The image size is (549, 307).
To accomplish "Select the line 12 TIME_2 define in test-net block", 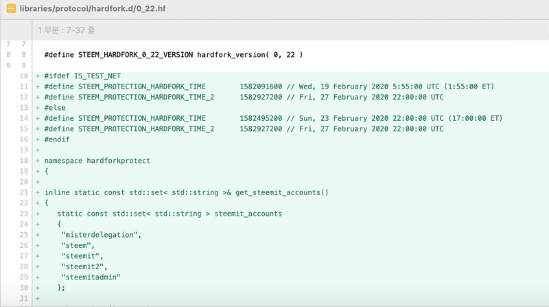I will pyautogui.click(x=244, y=97).
